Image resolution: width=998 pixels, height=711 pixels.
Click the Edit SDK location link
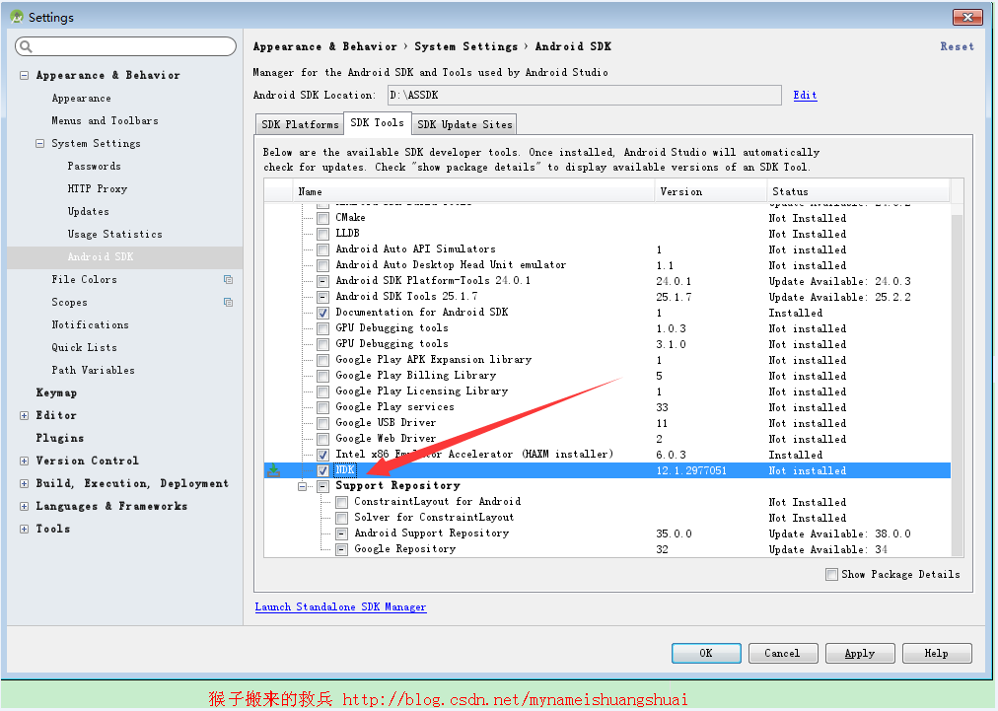[805, 95]
